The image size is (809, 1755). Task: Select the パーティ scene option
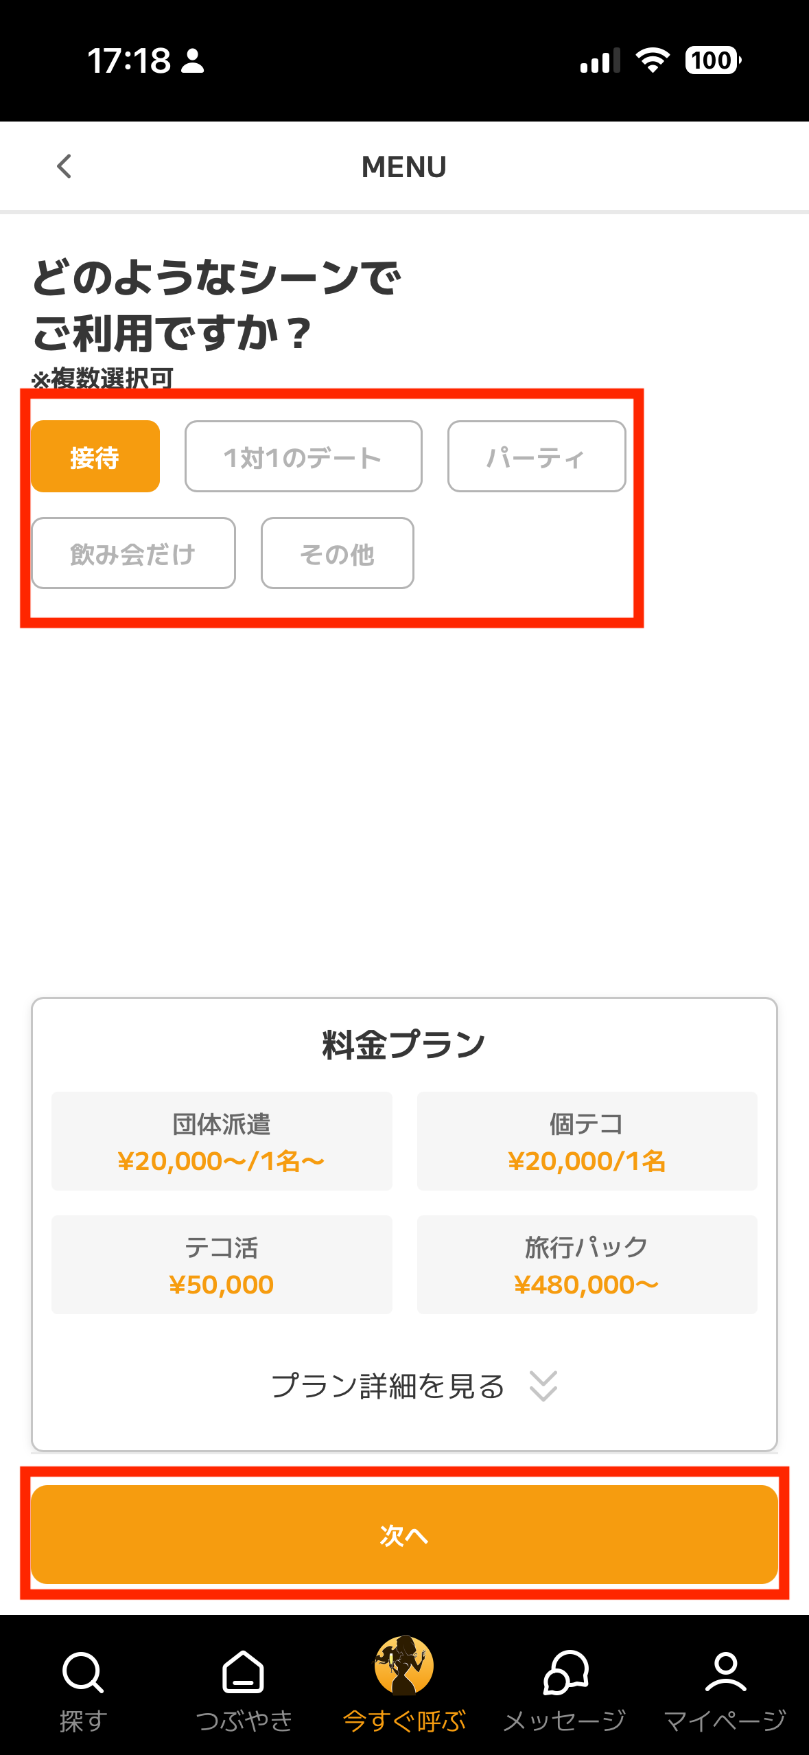point(537,457)
